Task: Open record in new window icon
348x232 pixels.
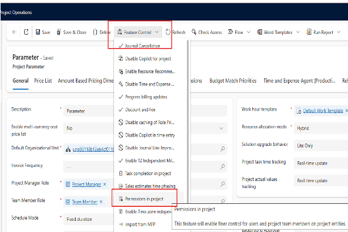Action: point(26,32)
